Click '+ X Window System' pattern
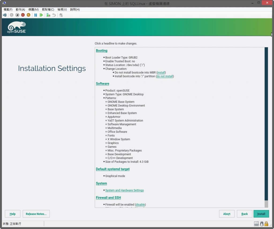This screenshot has height=229, width=274. point(118,139)
